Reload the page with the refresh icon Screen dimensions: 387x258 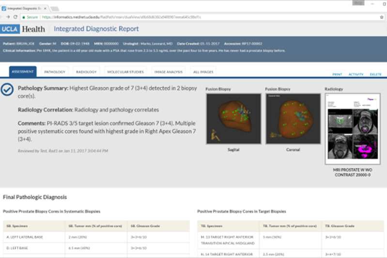click(x=15, y=17)
